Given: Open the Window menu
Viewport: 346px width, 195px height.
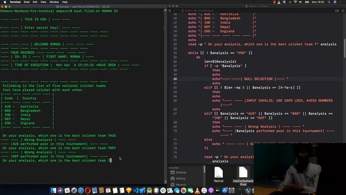Looking at the screenshot, I should point(54,2).
